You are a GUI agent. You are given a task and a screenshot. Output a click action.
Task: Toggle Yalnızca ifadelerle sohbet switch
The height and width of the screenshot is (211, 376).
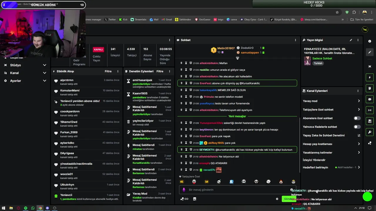click(x=357, y=127)
